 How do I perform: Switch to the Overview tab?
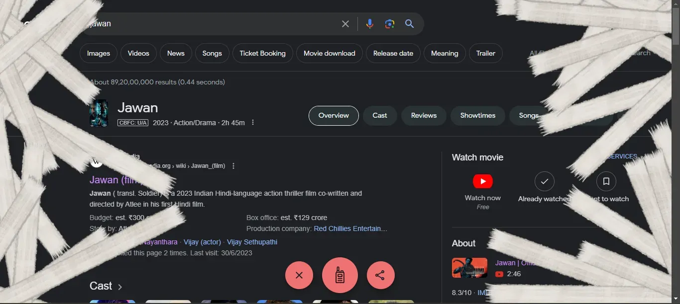click(x=334, y=115)
